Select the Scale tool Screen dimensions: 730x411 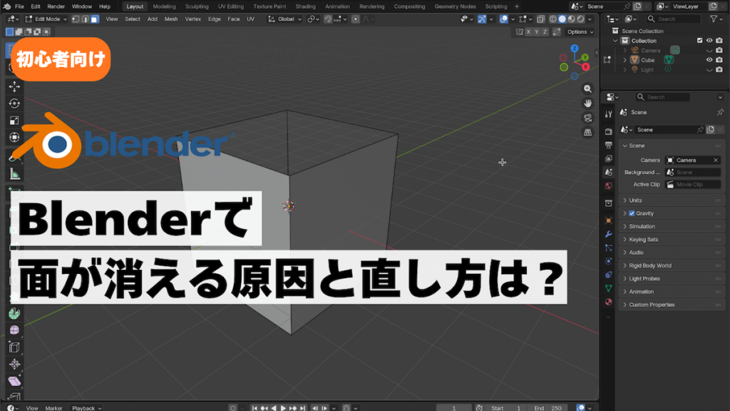14,121
